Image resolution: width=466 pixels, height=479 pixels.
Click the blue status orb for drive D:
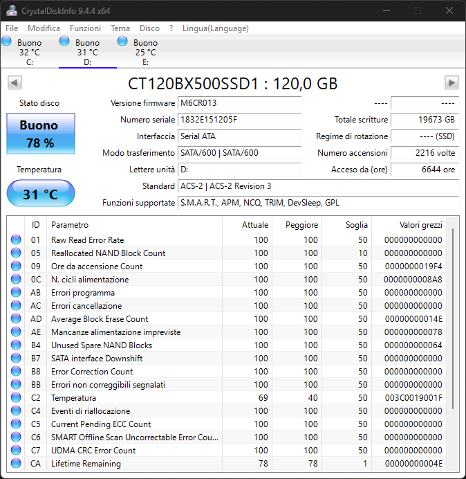tap(64, 42)
